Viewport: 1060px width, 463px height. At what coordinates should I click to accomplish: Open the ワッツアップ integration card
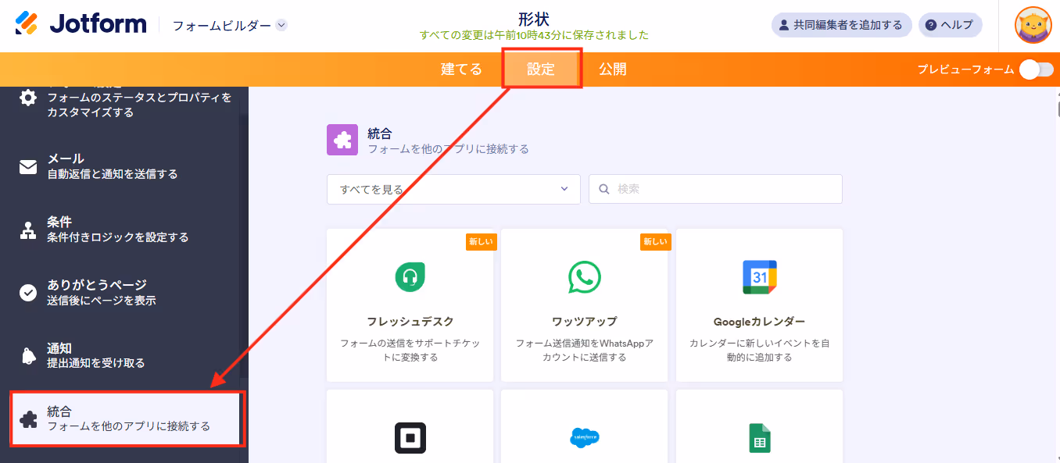[585, 305]
